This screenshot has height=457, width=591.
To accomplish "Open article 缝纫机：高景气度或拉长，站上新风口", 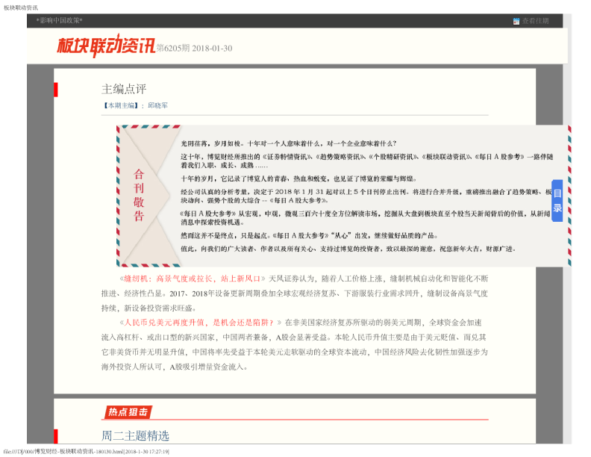I will tap(193, 279).
